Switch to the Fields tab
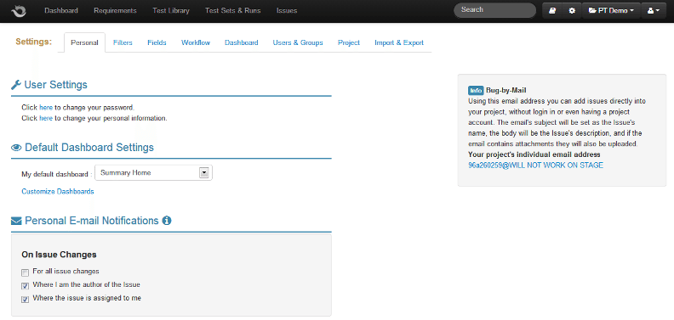674x320 pixels. [157, 42]
